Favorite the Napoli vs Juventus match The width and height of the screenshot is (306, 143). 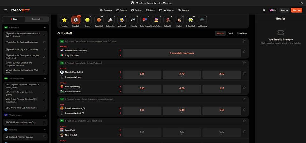(244, 73)
